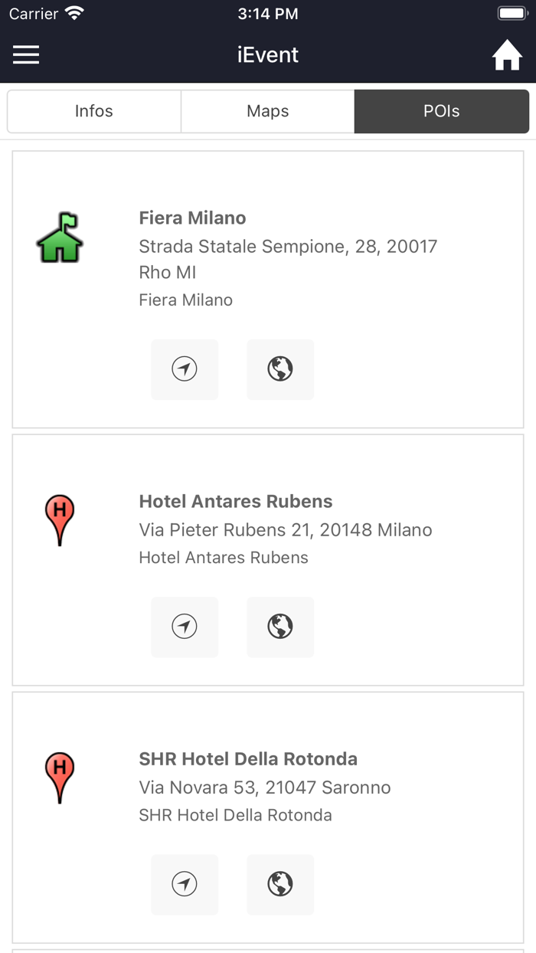Open Fiera Milano website globe icon
536x953 pixels.
click(280, 369)
